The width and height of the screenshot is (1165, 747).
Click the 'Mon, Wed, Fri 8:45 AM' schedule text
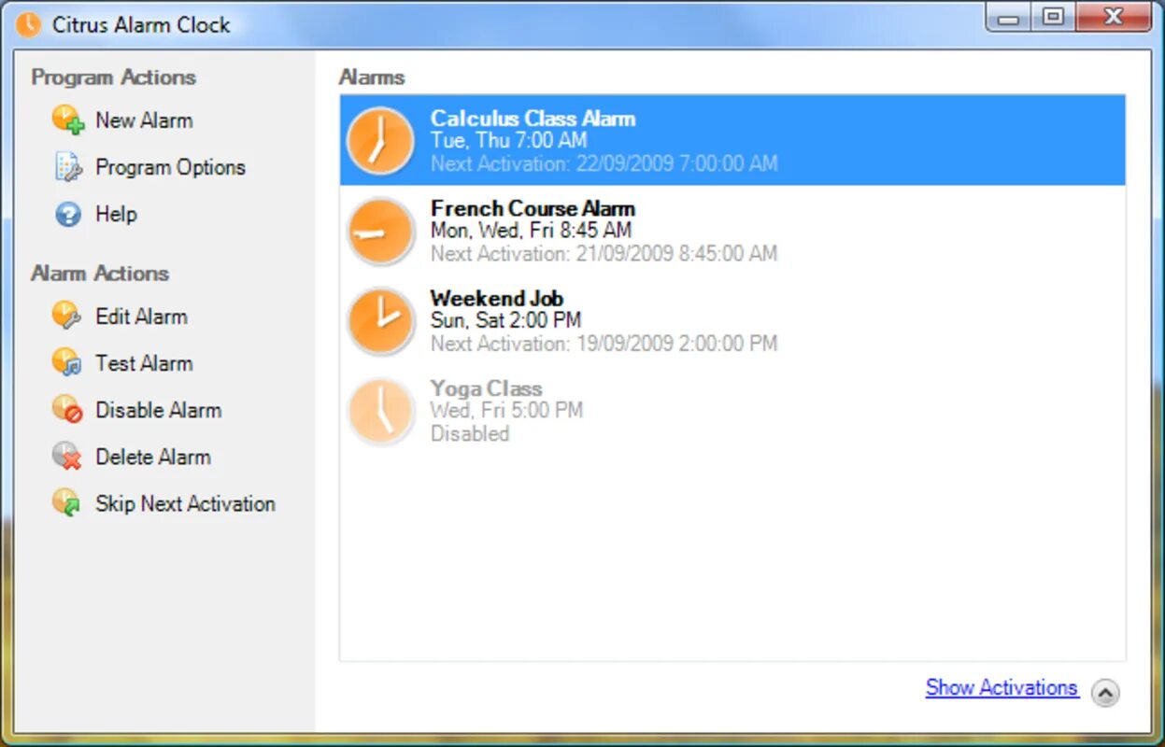point(531,230)
